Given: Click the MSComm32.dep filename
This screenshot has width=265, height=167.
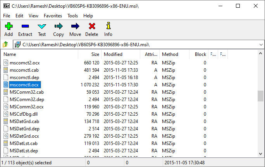Looking at the screenshot, I should [x=27, y=100].
